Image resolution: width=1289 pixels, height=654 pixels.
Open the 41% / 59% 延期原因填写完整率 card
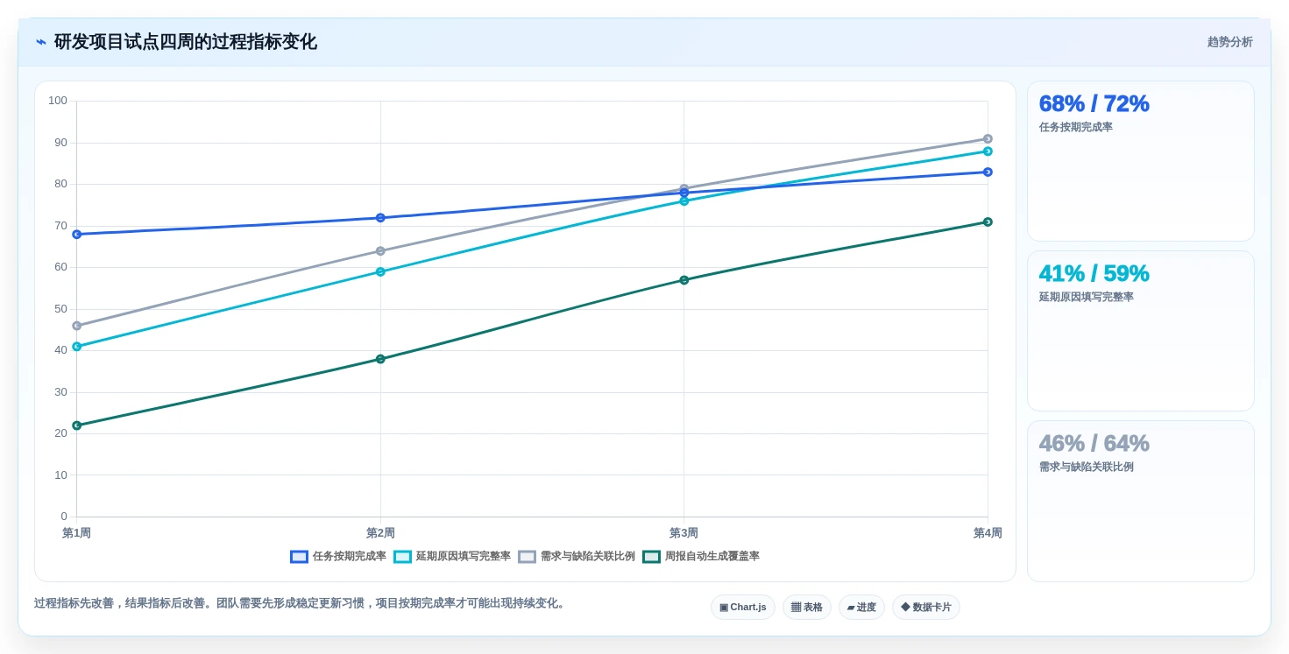tap(1140, 331)
